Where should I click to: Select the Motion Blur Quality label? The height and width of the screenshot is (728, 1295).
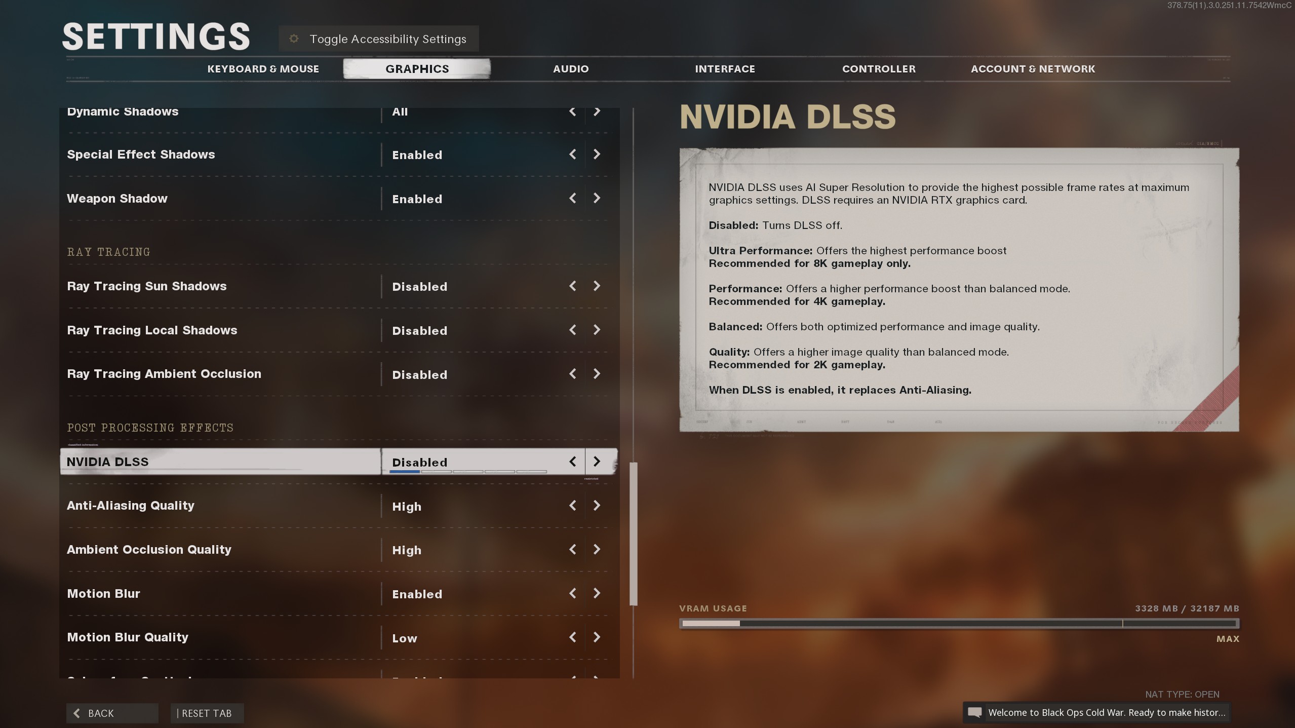click(x=128, y=637)
